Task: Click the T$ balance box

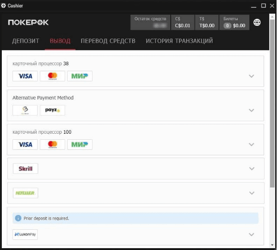Action: click(207, 23)
